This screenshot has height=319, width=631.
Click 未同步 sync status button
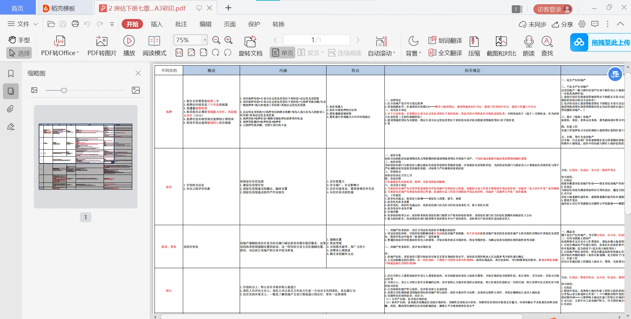pyautogui.click(x=532, y=24)
